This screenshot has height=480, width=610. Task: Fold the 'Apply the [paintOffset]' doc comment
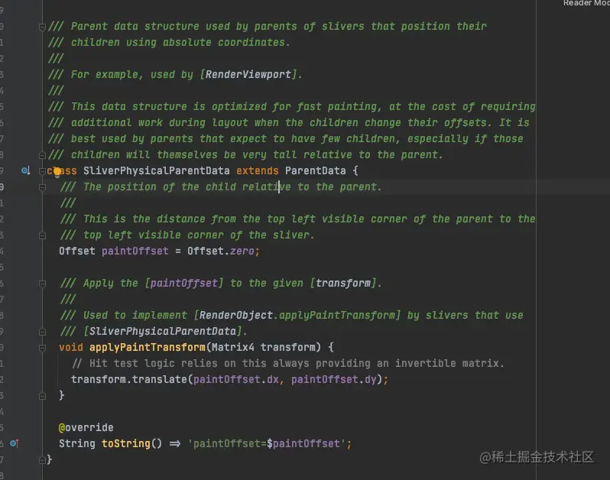[x=42, y=284]
